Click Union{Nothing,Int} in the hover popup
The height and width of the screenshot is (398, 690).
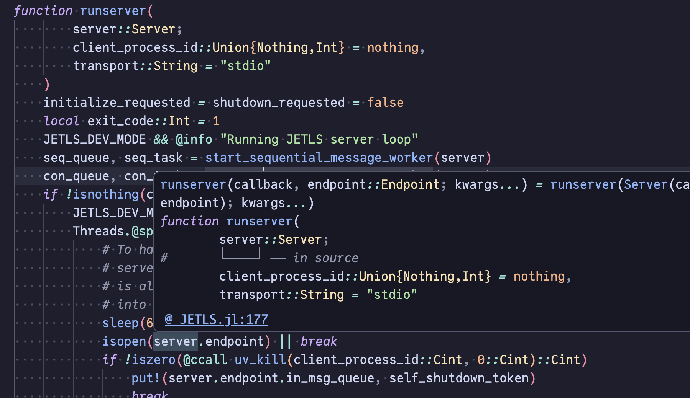pos(425,276)
